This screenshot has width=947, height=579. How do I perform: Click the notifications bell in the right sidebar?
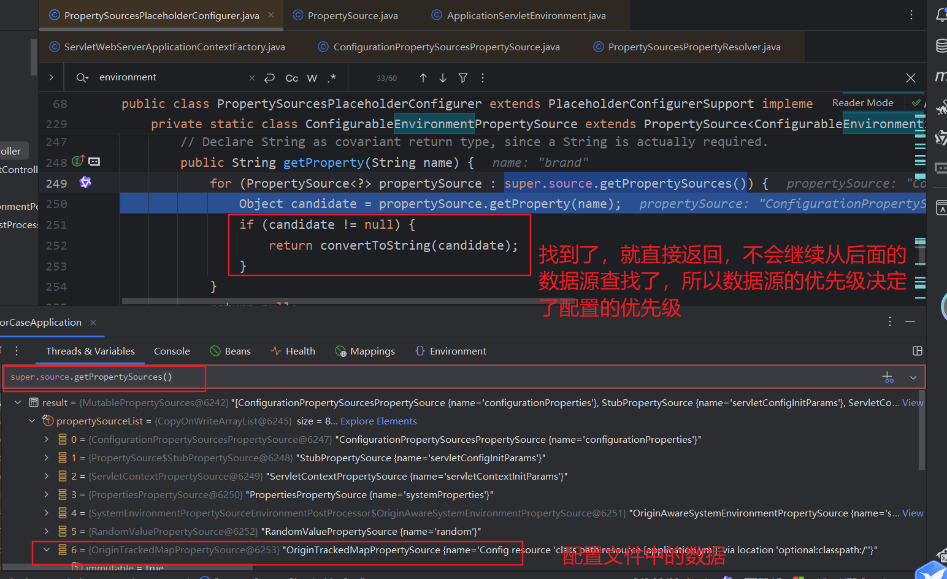[x=941, y=15]
